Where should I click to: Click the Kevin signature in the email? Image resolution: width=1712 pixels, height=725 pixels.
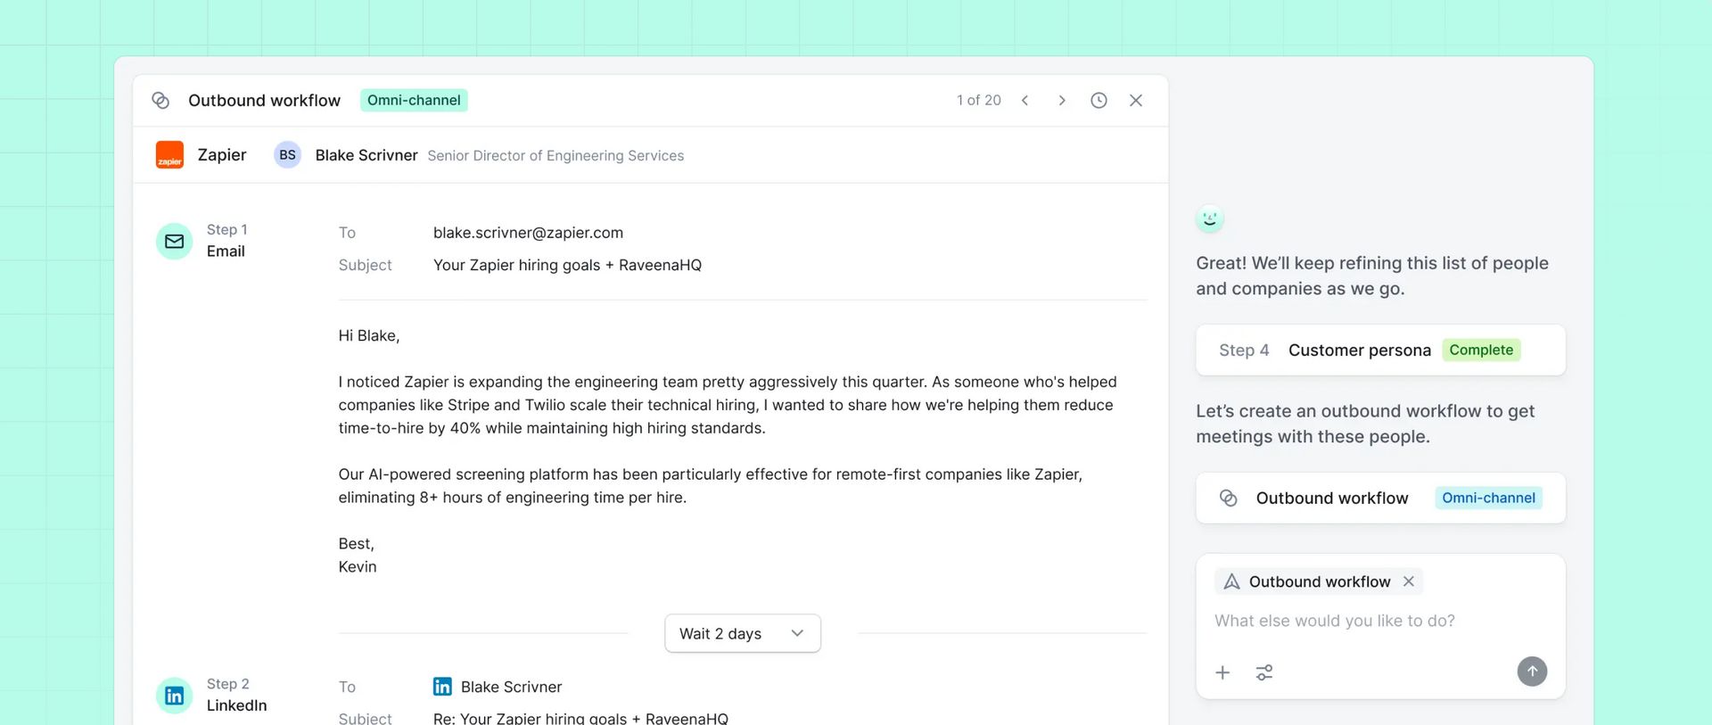(x=358, y=567)
